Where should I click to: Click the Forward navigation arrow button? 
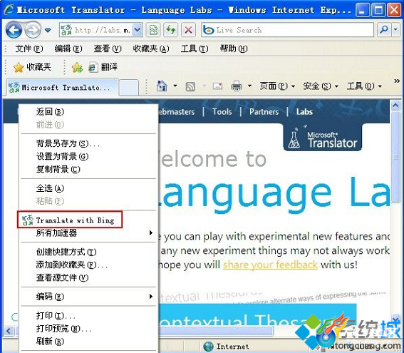[33, 31]
